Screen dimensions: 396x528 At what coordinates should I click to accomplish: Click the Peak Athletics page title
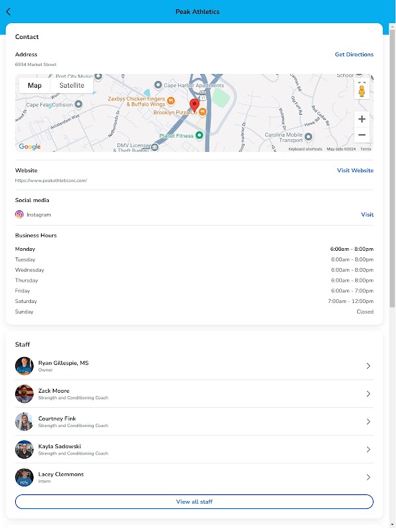[197, 12]
